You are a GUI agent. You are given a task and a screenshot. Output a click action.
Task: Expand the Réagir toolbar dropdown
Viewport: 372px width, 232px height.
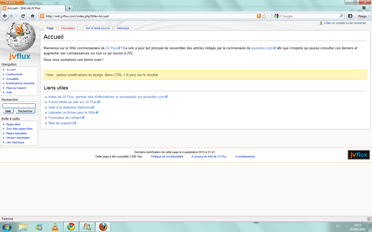click(364, 16)
